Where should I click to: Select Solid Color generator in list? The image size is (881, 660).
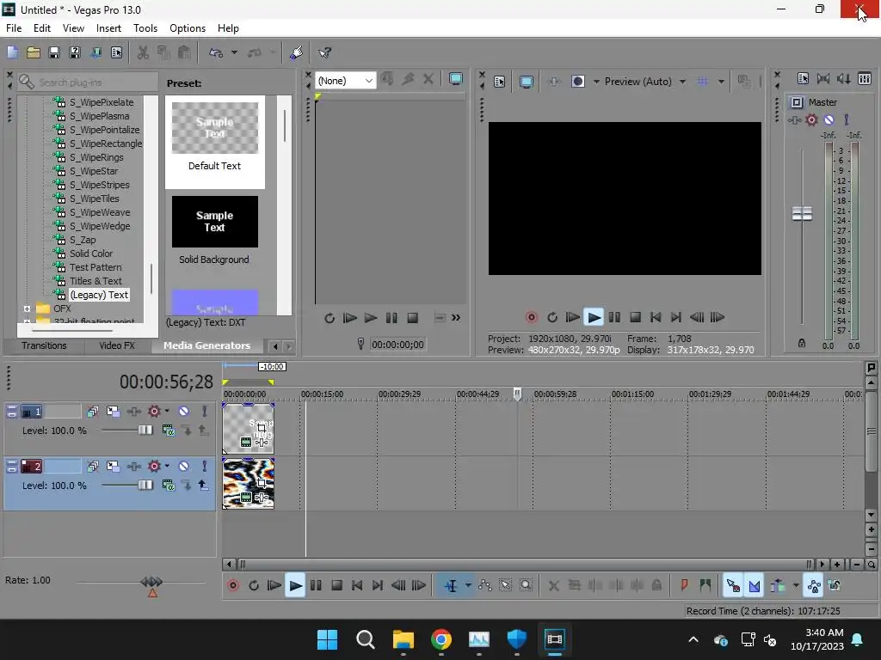[91, 254]
